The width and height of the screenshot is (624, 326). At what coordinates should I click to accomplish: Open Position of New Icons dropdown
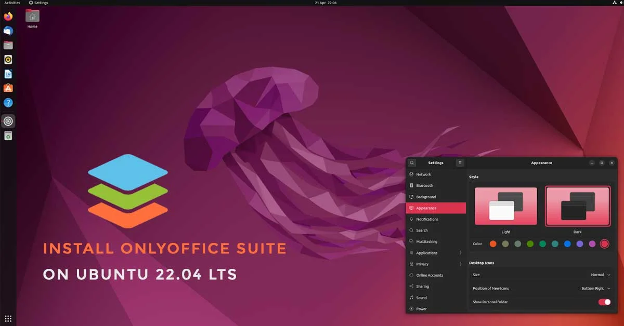click(596, 288)
